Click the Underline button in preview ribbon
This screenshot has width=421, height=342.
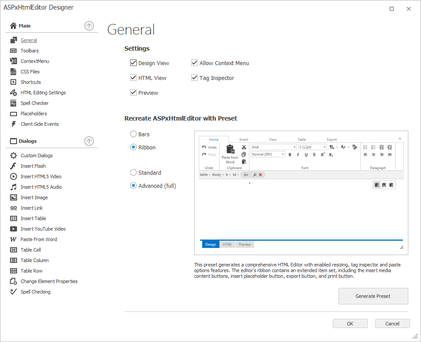click(x=306, y=155)
